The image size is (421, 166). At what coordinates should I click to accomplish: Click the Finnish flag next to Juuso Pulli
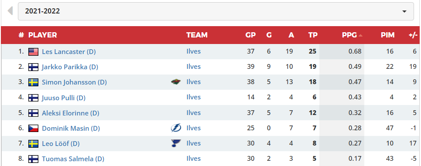pos(33,98)
